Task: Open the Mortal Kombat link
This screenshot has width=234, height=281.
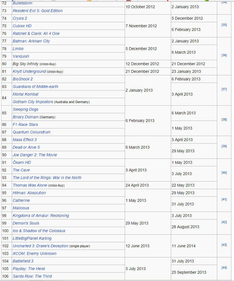Action: tap(26, 94)
